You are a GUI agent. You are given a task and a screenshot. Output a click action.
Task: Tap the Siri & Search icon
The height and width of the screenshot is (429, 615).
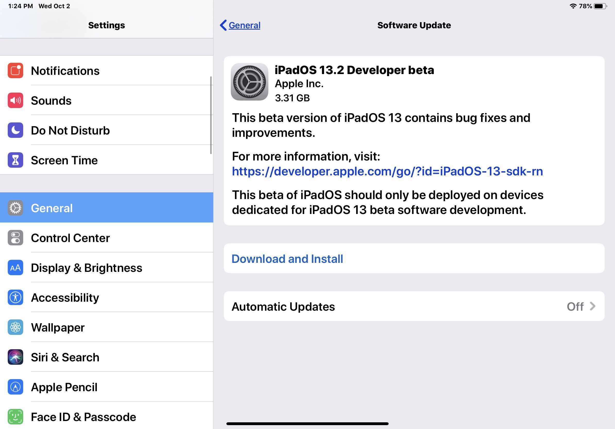[15, 357]
